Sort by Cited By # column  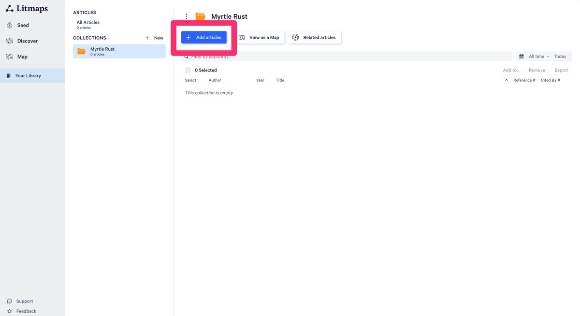pyautogui.click(x=551, y=80)
